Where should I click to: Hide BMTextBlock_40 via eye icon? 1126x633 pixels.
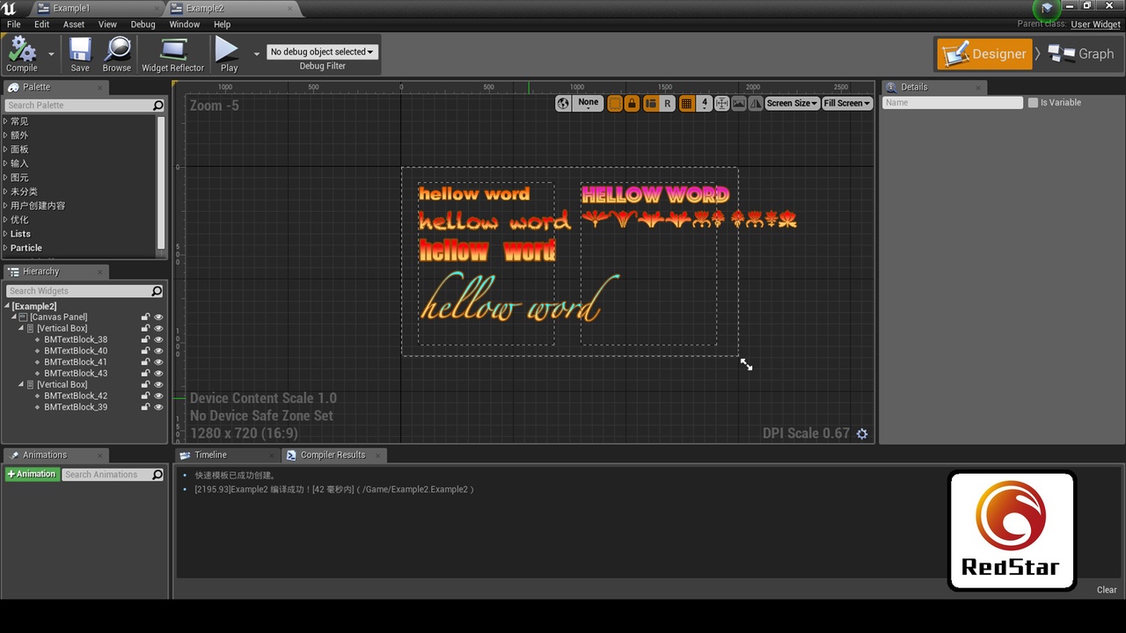[159, 351]
